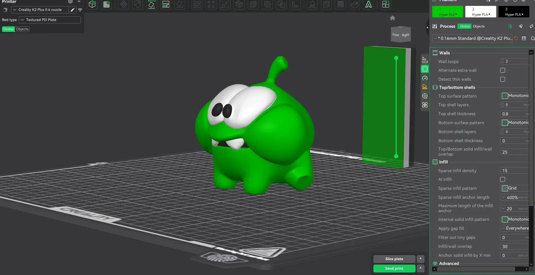535x275 pixels.
Task: Click the Add model cube icon
Action: pos(92,4)
